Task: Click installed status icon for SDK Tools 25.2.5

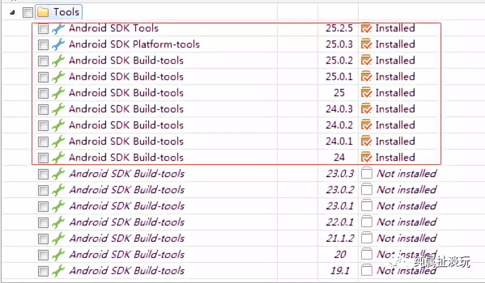Action: (366, 28)
